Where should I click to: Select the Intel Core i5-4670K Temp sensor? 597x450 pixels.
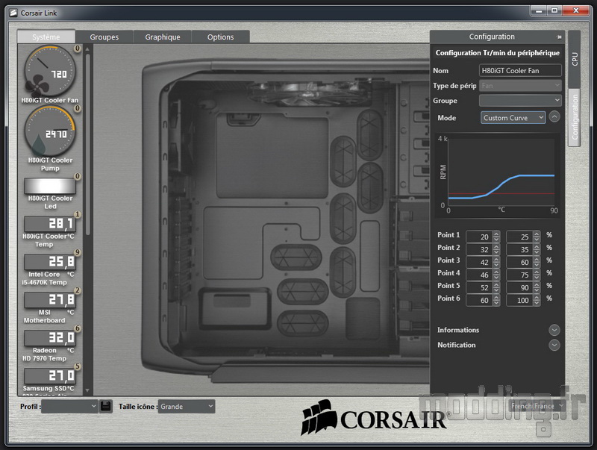[x=50, y=262]
